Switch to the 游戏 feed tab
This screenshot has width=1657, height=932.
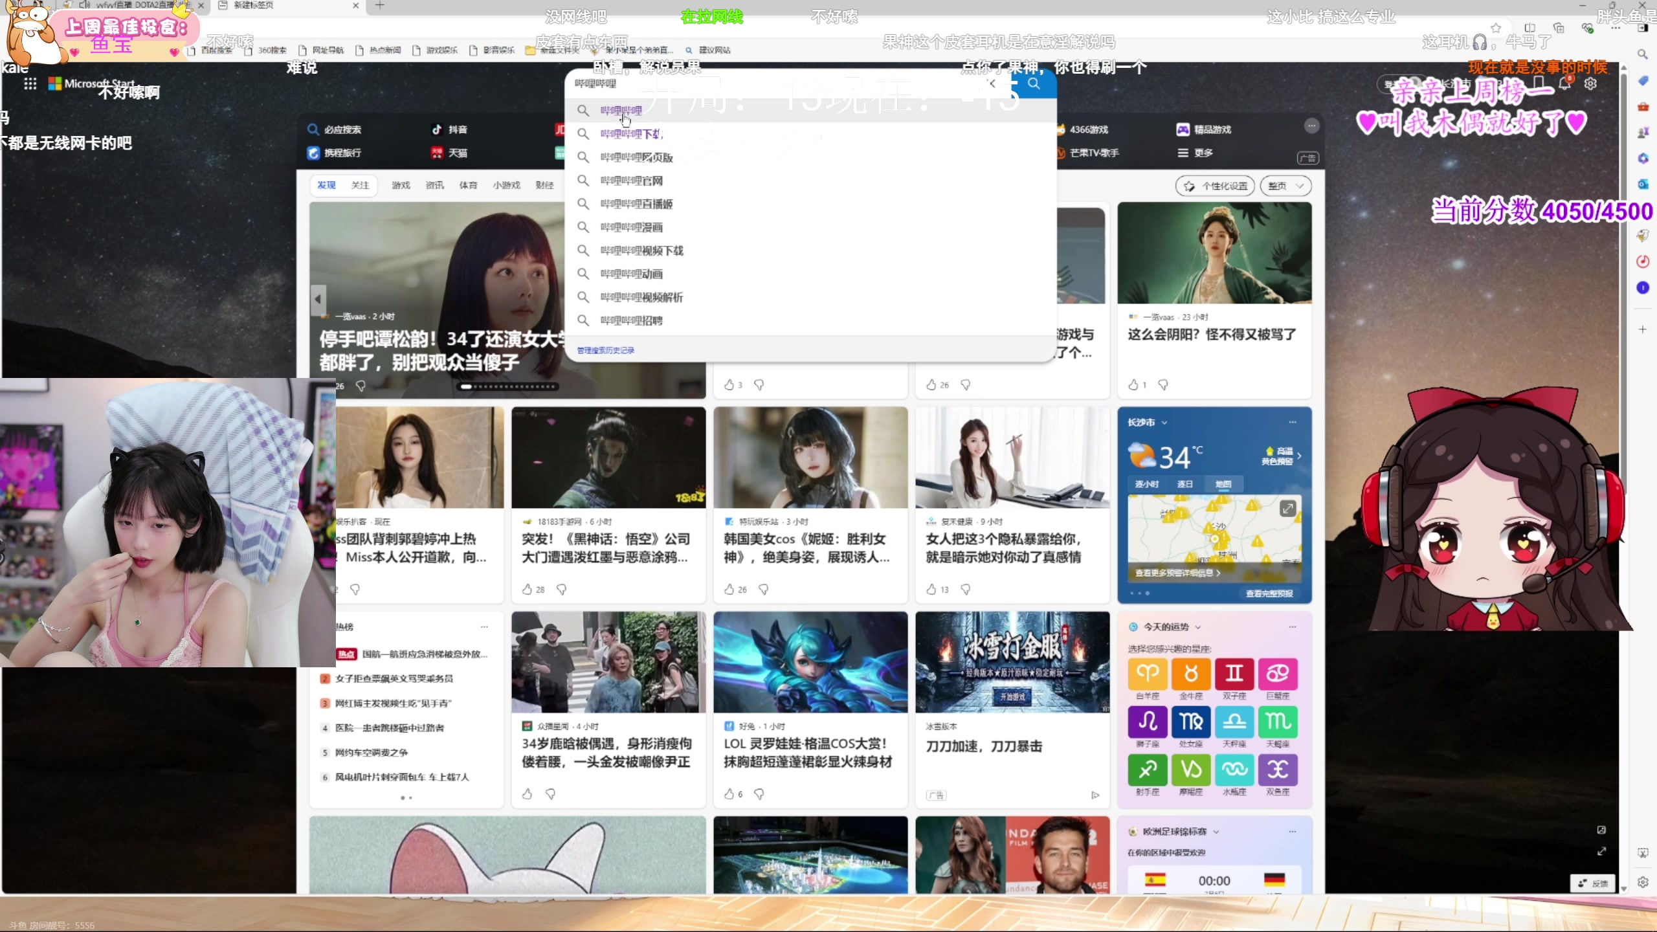(401, 185)
